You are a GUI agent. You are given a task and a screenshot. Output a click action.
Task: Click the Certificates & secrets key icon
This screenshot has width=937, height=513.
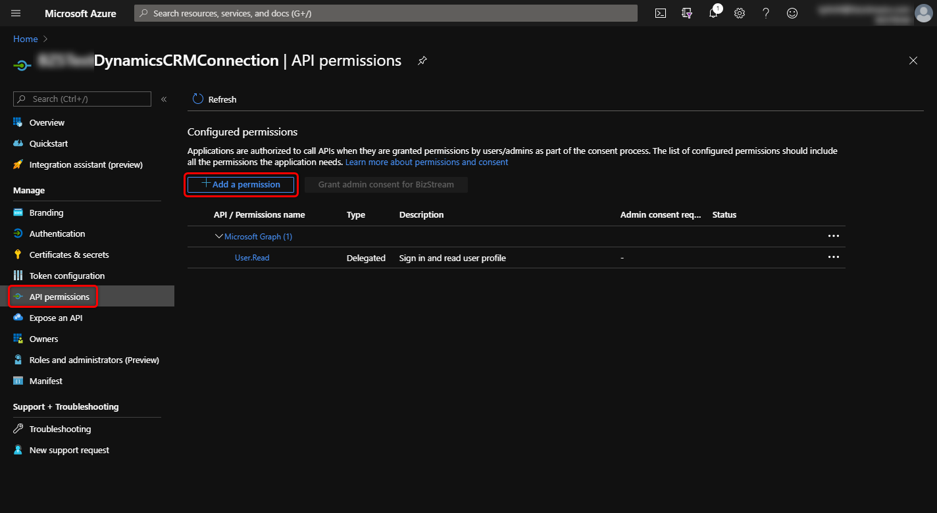[x=18, y=255]
